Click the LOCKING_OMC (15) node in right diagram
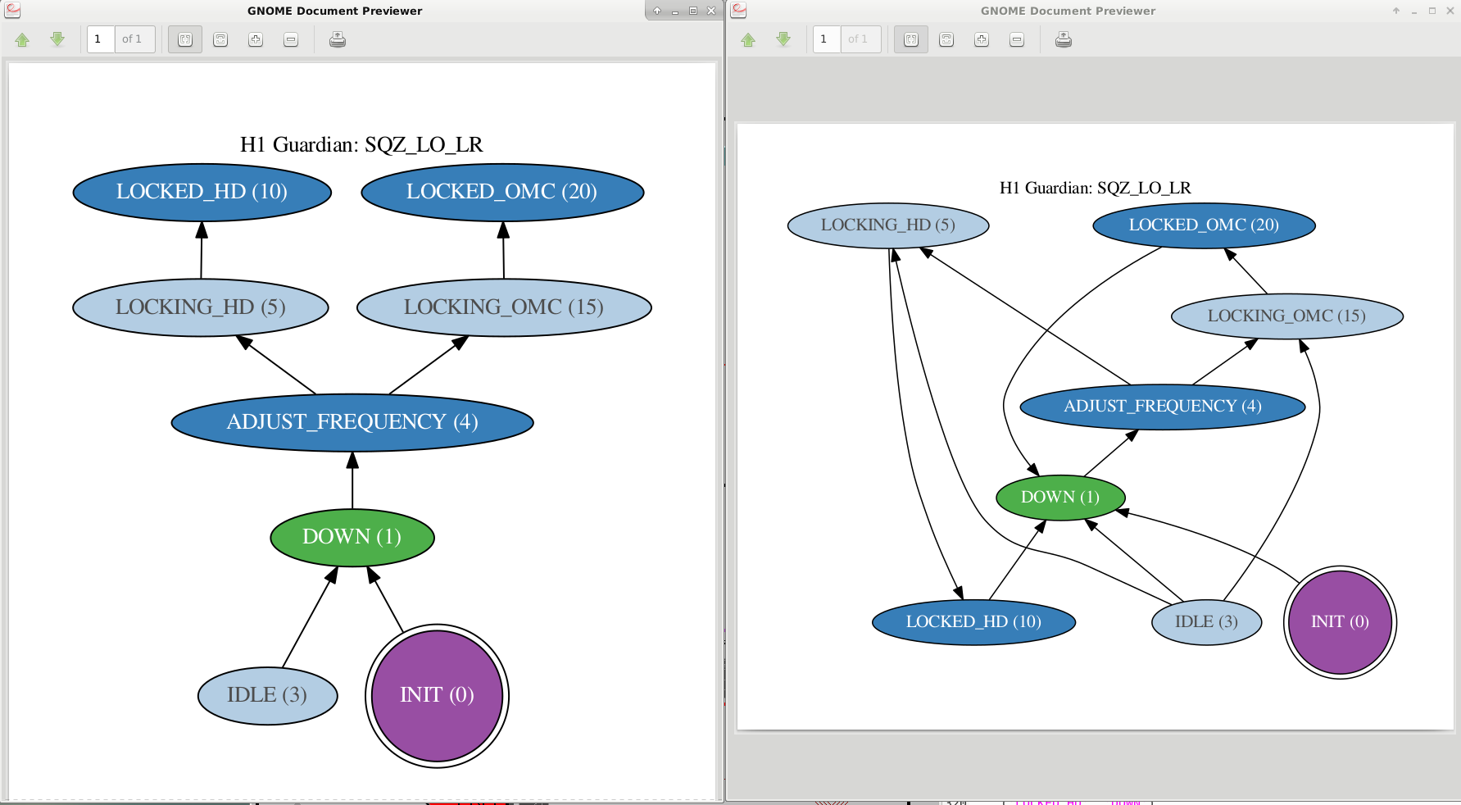Image resolution: width=1461 pixels, height=805 pixels. tap(1287, 316)
